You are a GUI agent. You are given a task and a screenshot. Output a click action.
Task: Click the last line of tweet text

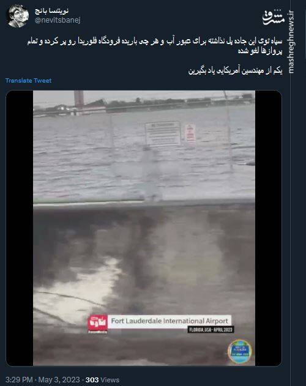coord(235,71)
